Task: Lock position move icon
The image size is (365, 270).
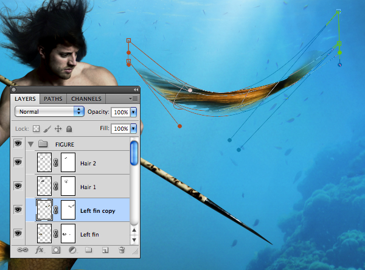Action: click(x=58, y=129)
